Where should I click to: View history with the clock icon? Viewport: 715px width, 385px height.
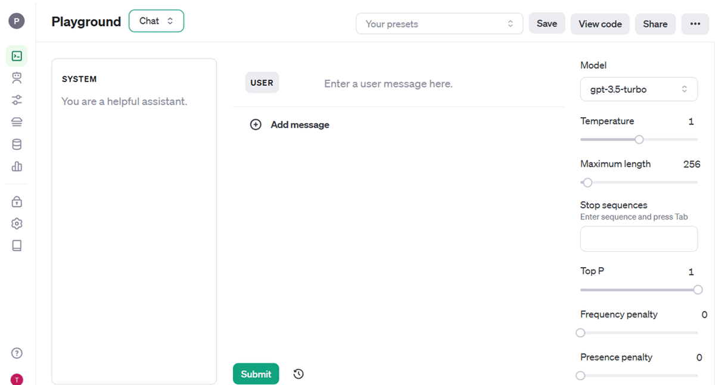tap(299, 374)
